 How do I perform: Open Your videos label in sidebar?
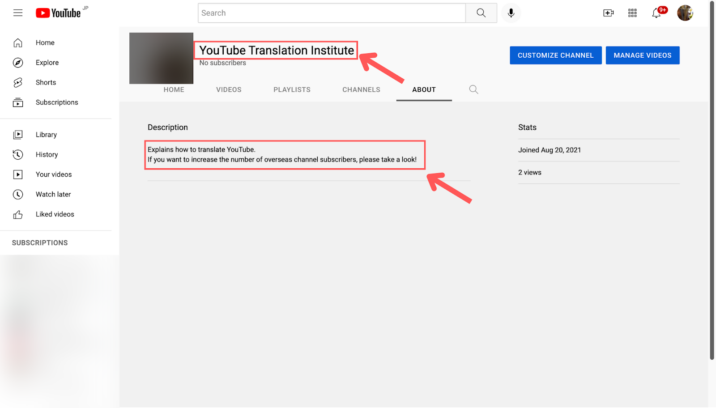[54, 174]
